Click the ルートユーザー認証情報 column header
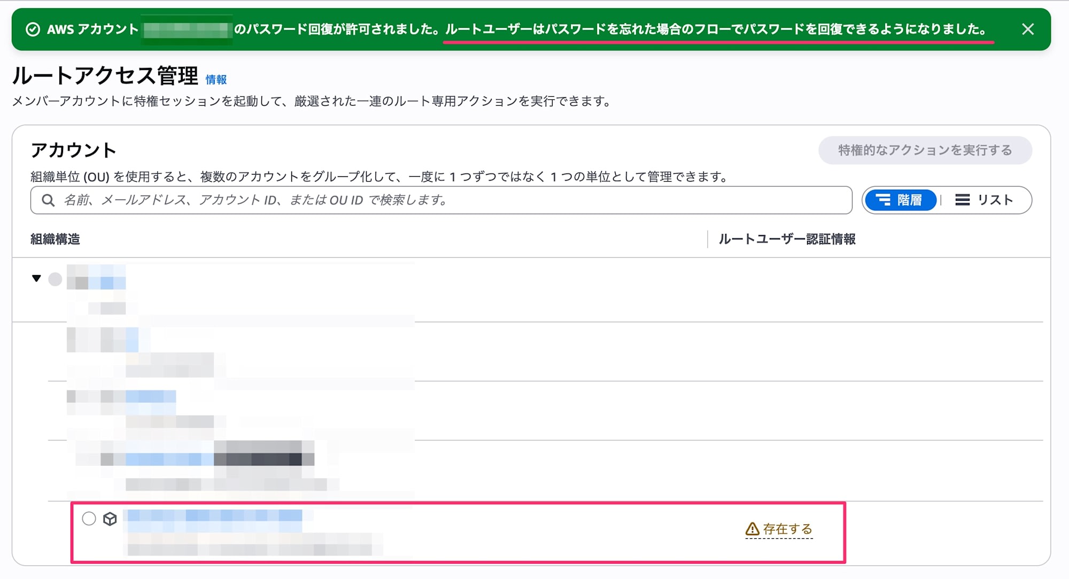The image size is (1069, 579). coord(787,239)
